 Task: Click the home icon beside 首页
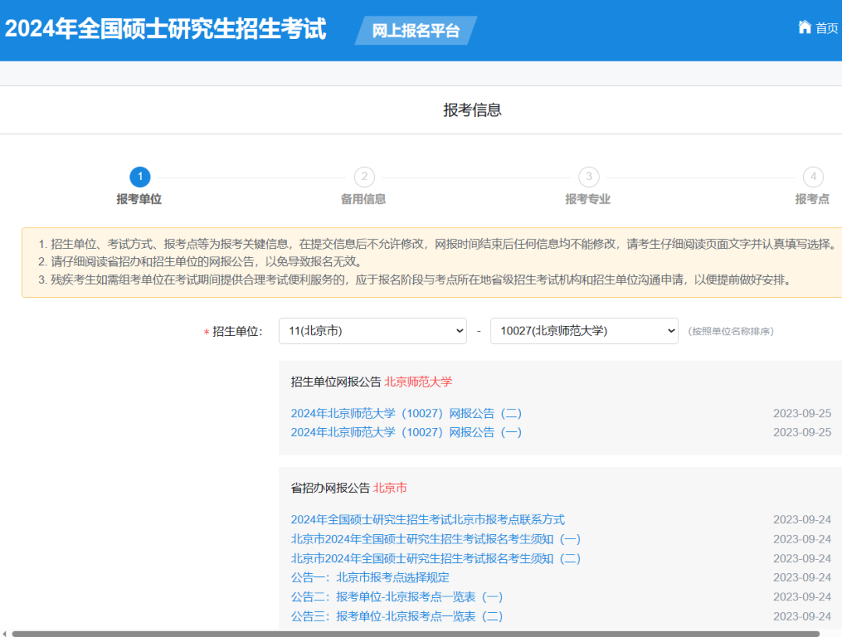805,27
